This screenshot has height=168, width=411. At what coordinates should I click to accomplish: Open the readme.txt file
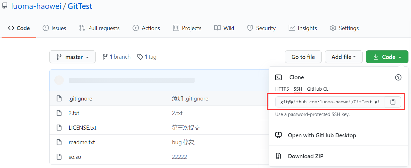(x=82, y=142)
